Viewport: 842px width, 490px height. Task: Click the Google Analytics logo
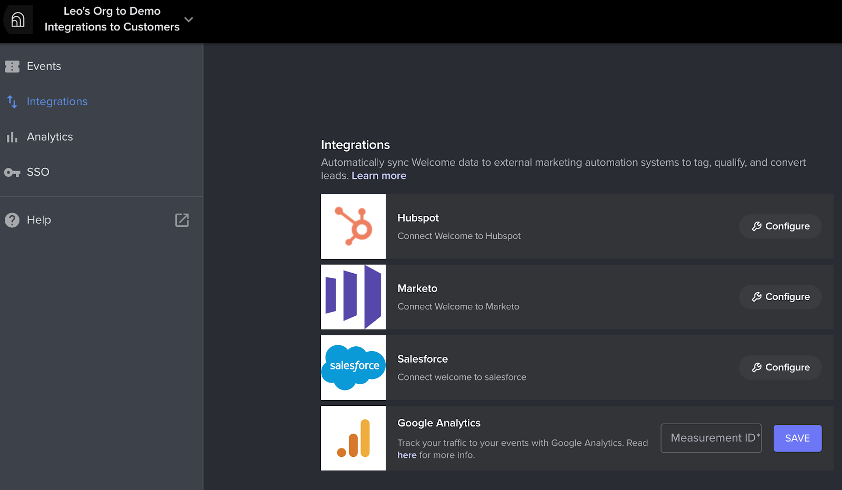354,438
